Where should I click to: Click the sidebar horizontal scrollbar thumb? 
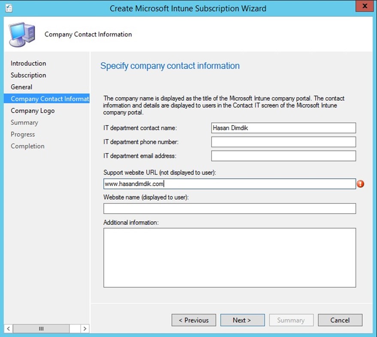(41, 328)
